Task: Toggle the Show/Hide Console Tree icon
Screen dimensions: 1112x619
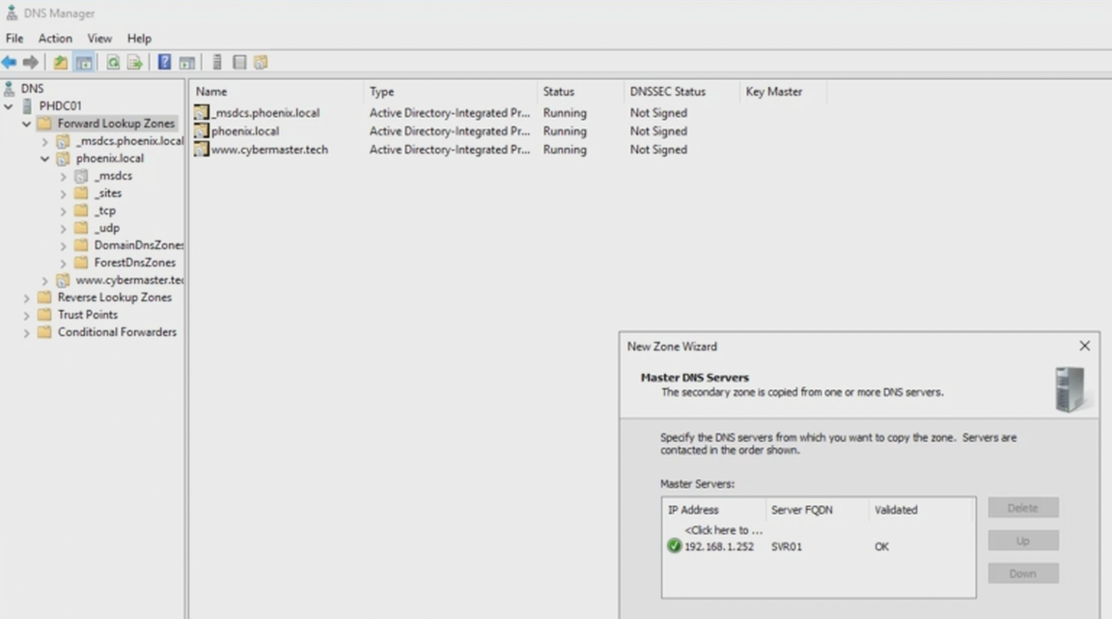Action: pos(84,63)
